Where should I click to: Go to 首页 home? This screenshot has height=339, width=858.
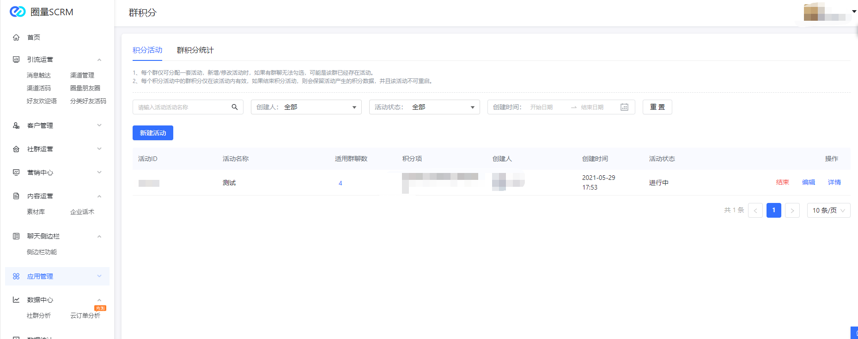pos(33,37)
